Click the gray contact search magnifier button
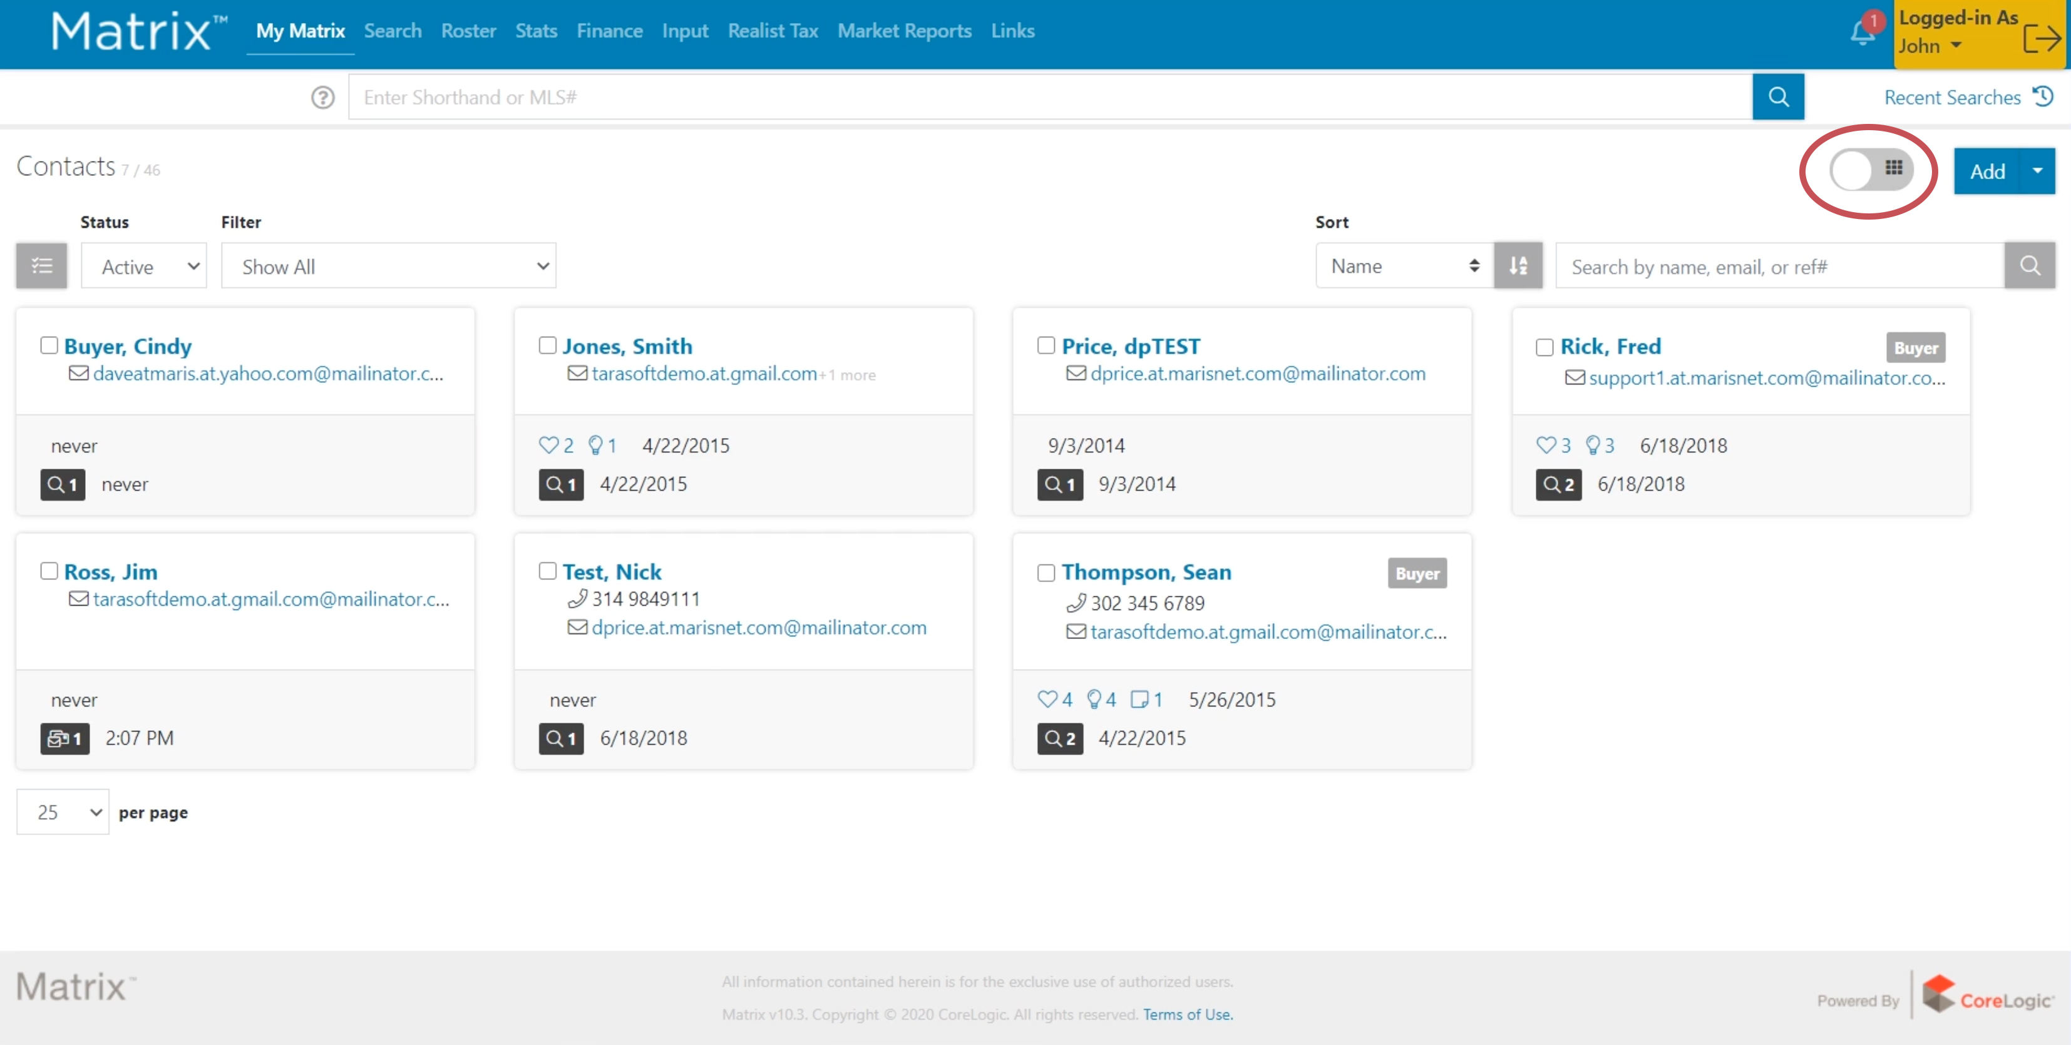The image size is (2071, 1045). tap(2029, 265)
